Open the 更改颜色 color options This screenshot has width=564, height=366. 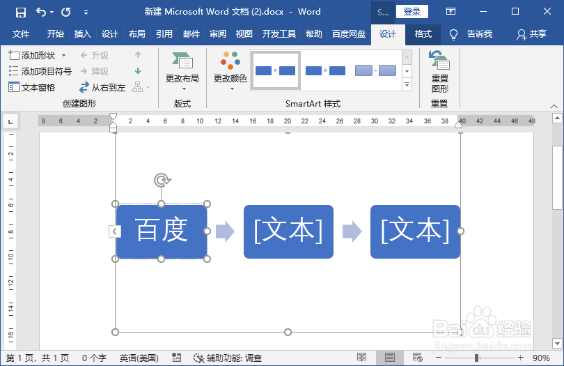(230, 72)
